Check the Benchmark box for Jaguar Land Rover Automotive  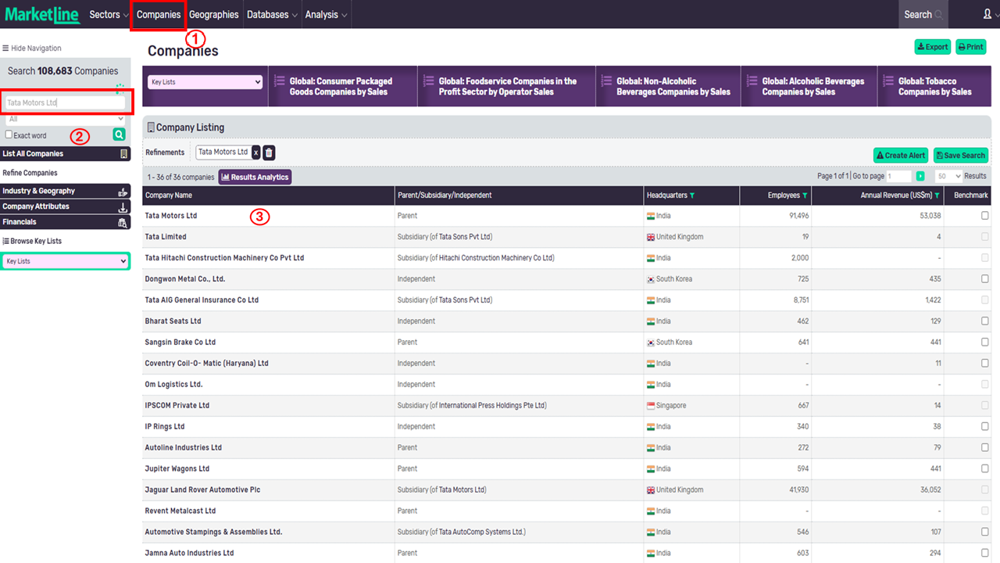coord(985,490)
